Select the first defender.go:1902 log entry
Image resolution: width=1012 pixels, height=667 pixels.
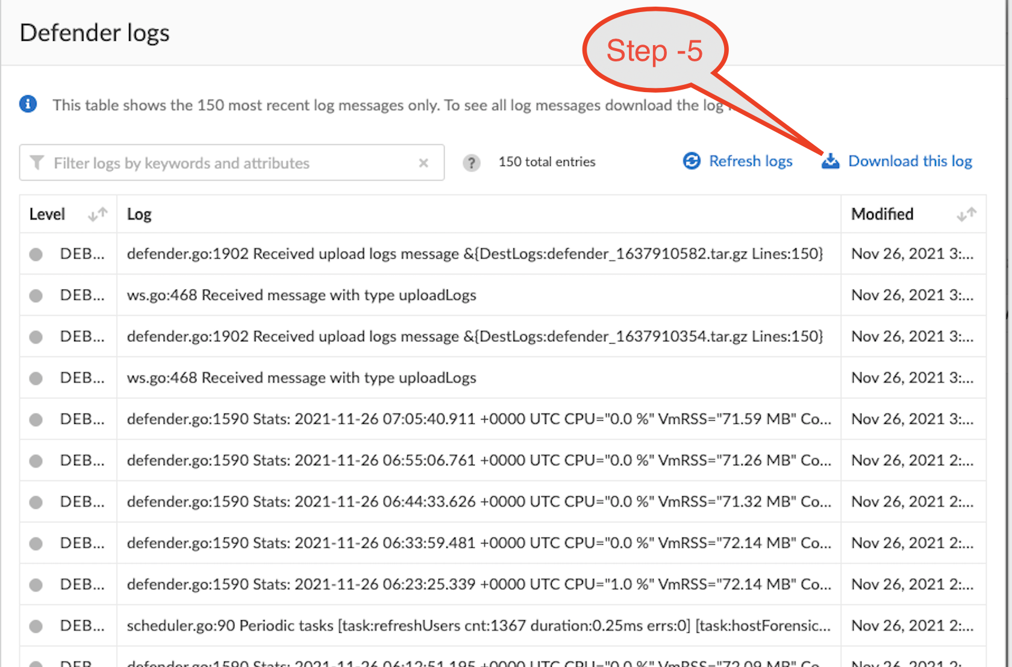pos(475,253)
